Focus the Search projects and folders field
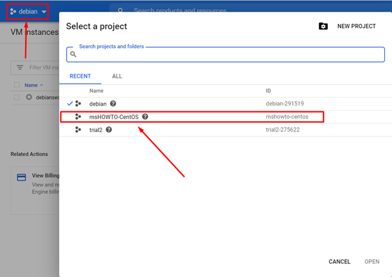The height and width of the screenshot is (277, 392). [x=225, y=54]
